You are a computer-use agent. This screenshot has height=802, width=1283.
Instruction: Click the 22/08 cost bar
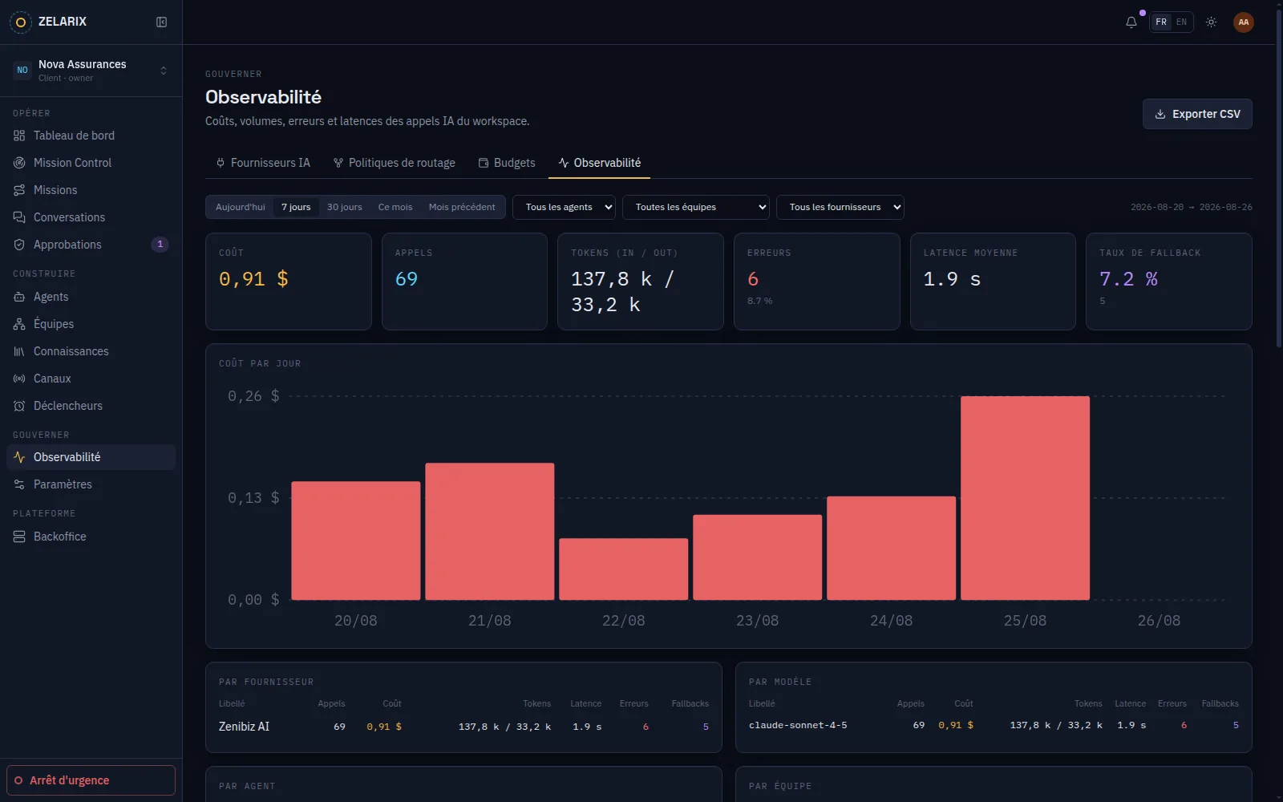point(623,569)
